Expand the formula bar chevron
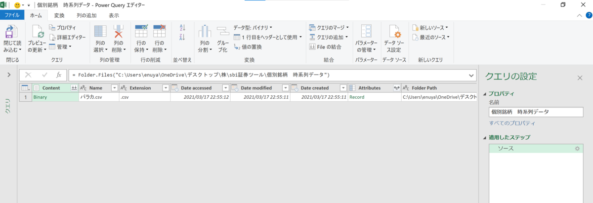This screenshot has height=203, width=593. coord(472,75)
